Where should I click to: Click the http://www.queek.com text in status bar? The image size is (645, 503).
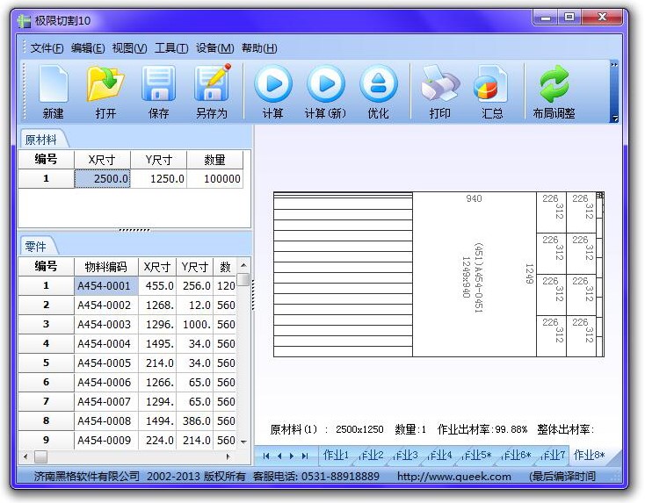tap(454, 477)
